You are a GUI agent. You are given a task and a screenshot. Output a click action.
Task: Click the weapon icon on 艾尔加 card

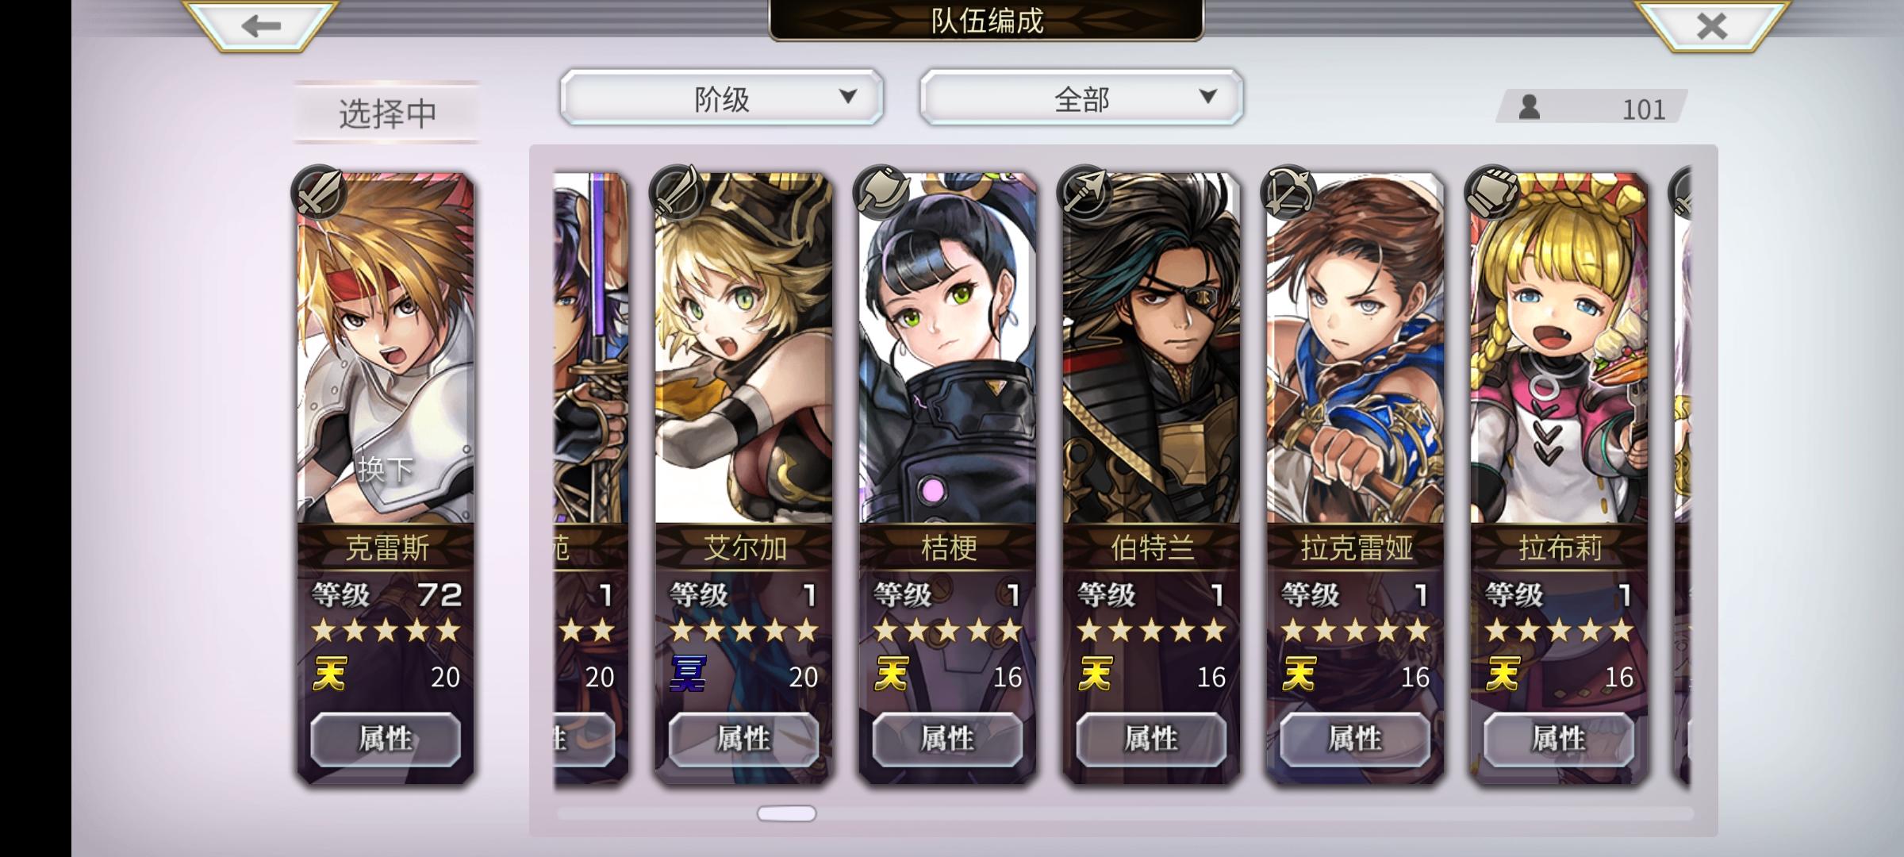[x=676, y=192]
